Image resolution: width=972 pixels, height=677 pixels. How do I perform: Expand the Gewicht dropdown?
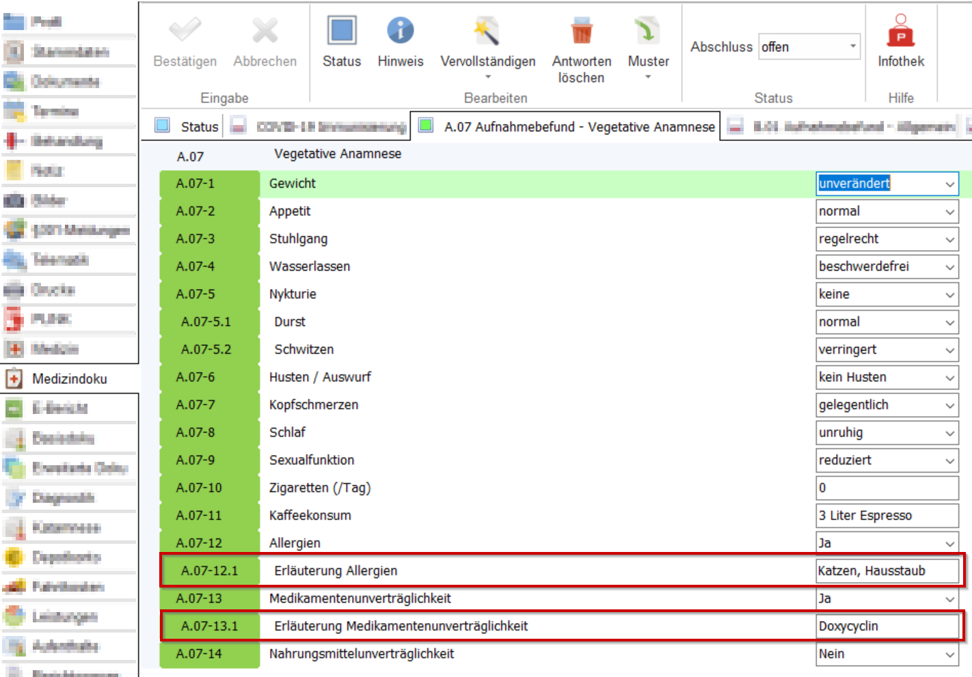pyautogui.click(x=949, y=184)
